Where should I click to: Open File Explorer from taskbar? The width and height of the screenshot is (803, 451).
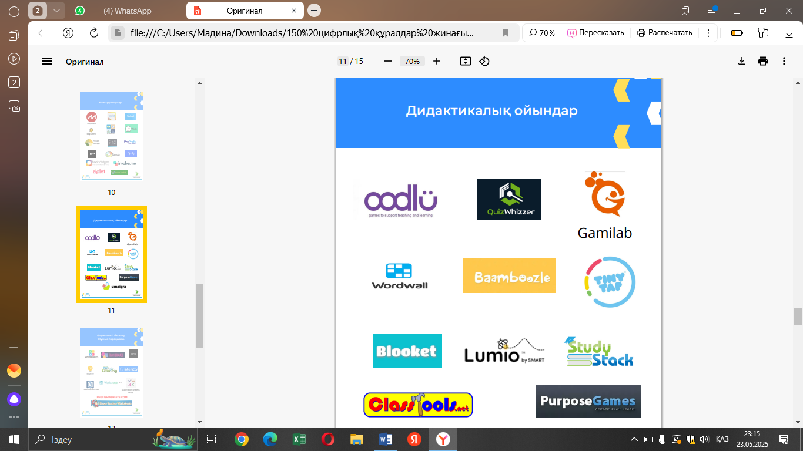pos(357,439)
